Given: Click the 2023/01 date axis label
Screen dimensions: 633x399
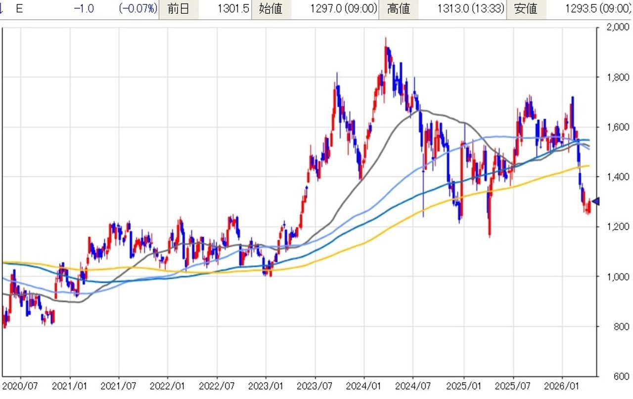Looking at the screenshot, I should 266,385.
